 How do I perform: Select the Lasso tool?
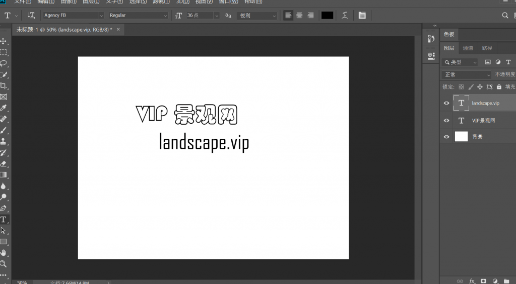(x=4, y=63)
